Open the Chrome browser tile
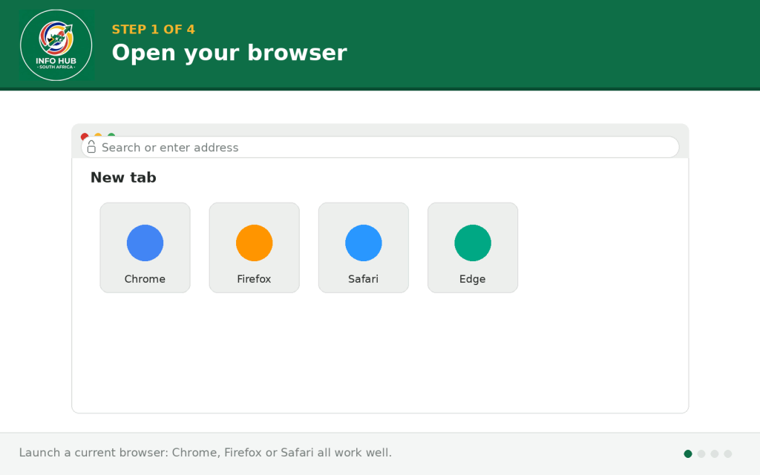This screenshot has height=475, width=760. click(145, 248)
